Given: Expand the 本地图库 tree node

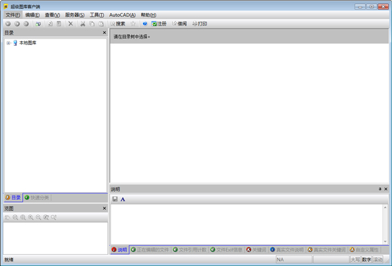Looking at the screenshot, I should tap(8, 43).
